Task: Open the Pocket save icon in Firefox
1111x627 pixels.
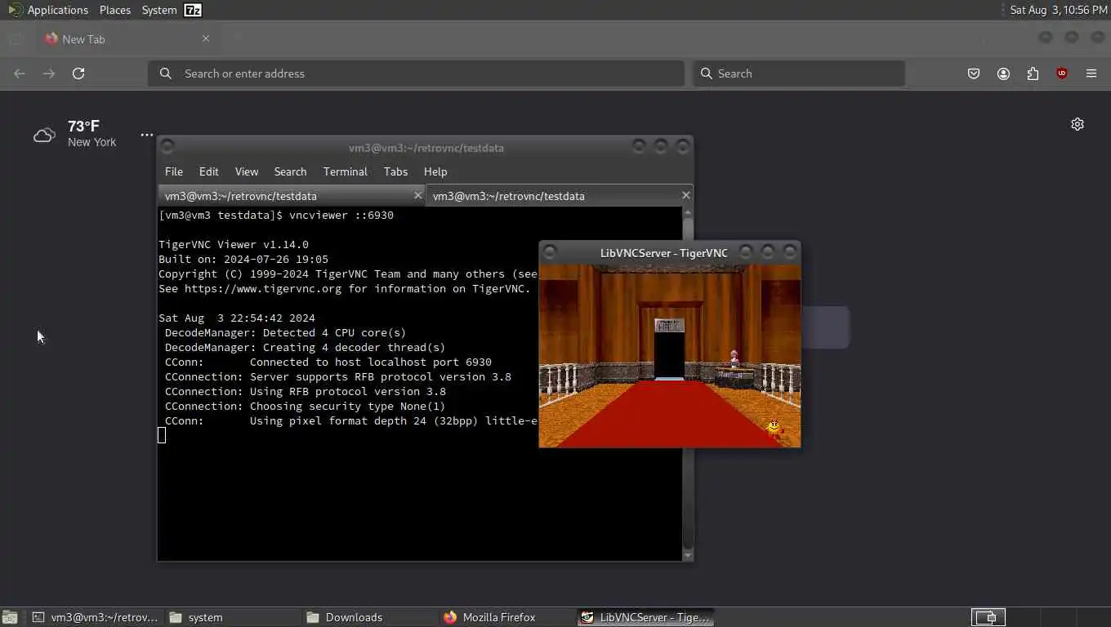Action: pos(974,73)
